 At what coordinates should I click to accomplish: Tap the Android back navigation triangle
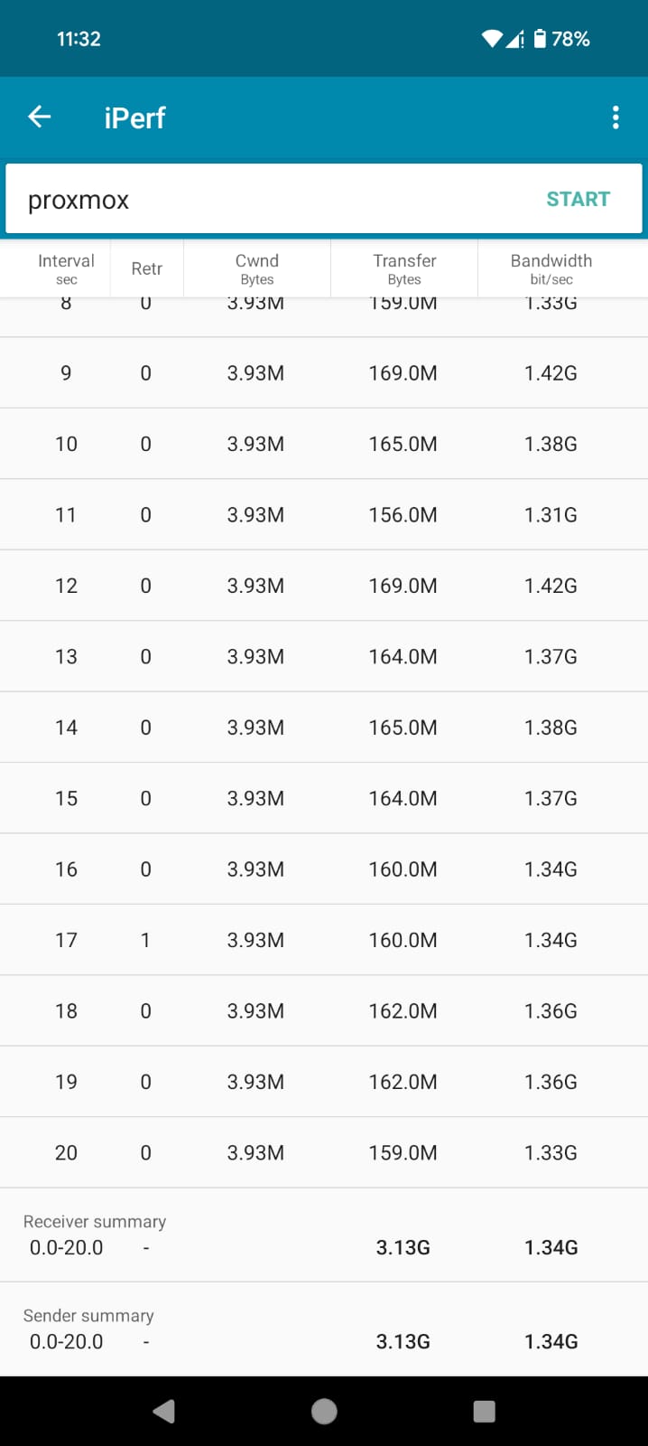(163, 1411)
